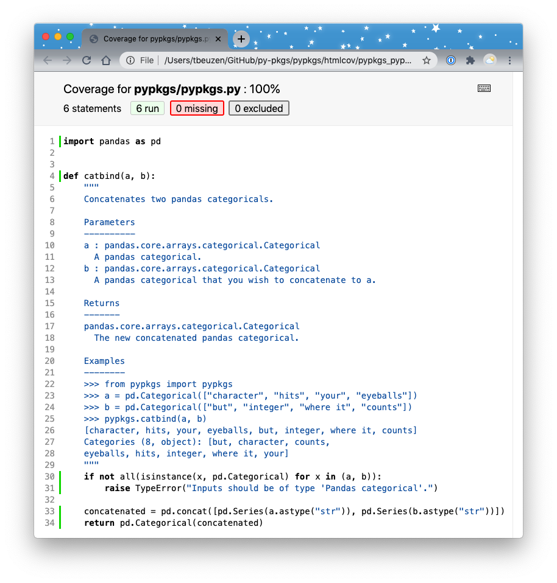557x583 pixels.
Task: Open the browser home page
Action: (106, 60)
